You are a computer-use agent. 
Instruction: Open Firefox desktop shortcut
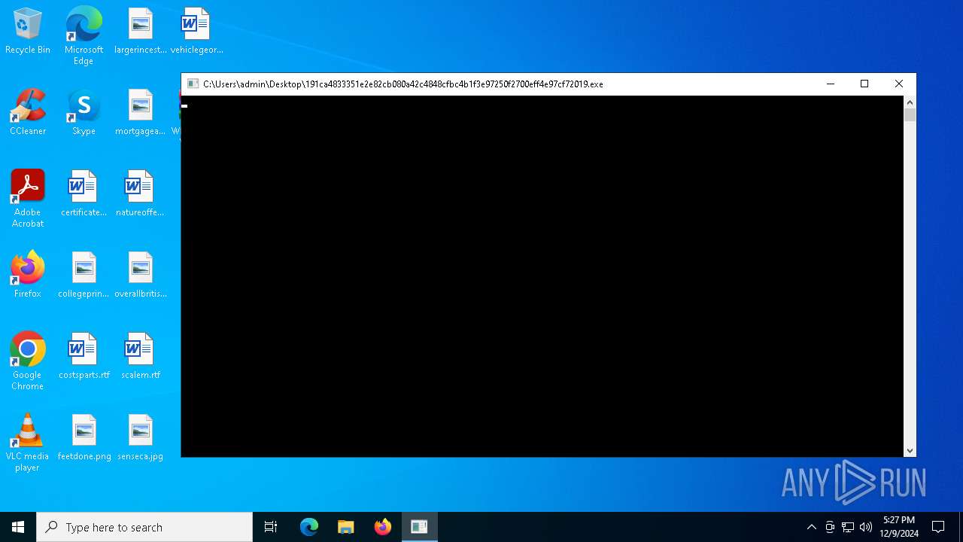[x=28, y=275]
